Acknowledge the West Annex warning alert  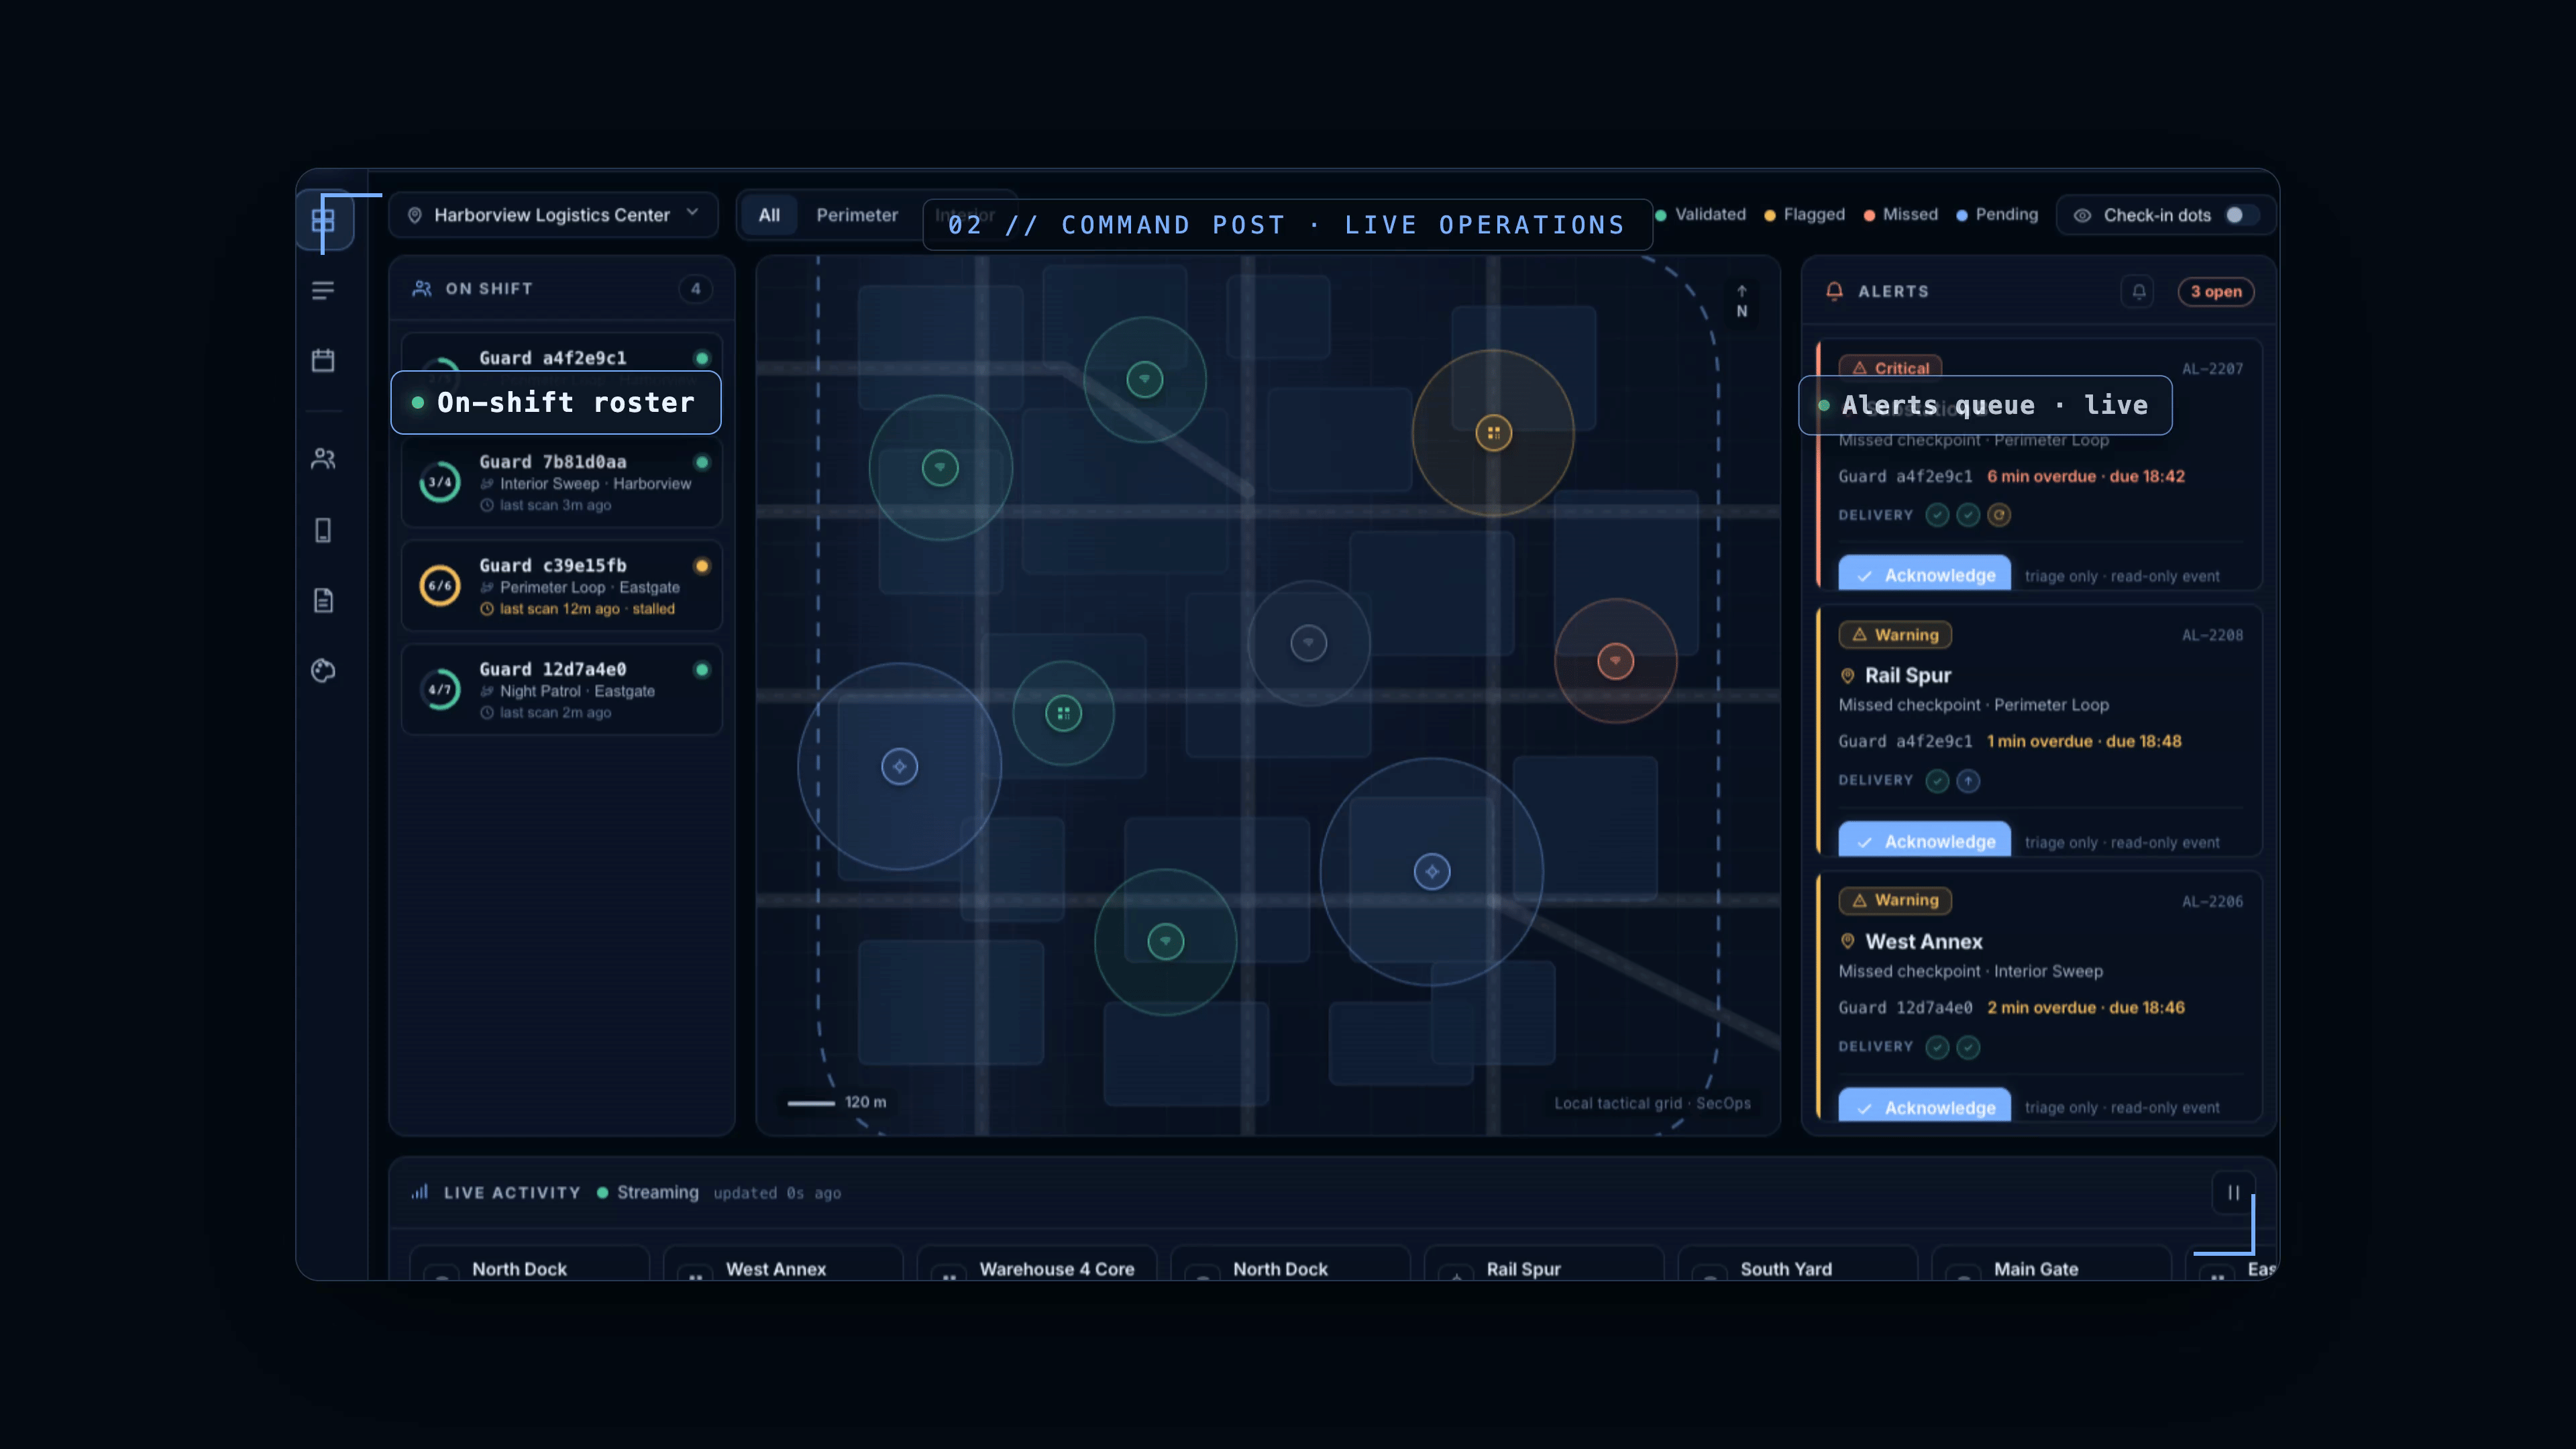[1924, 1106]
